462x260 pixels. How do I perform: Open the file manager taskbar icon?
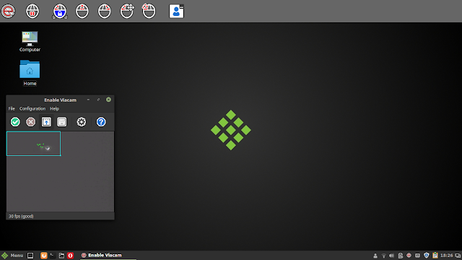(x=61, y=255)
